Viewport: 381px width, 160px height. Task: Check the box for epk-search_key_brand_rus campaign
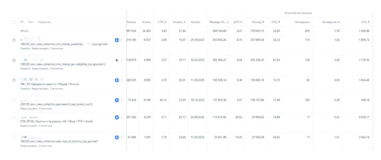coord(14,100)
